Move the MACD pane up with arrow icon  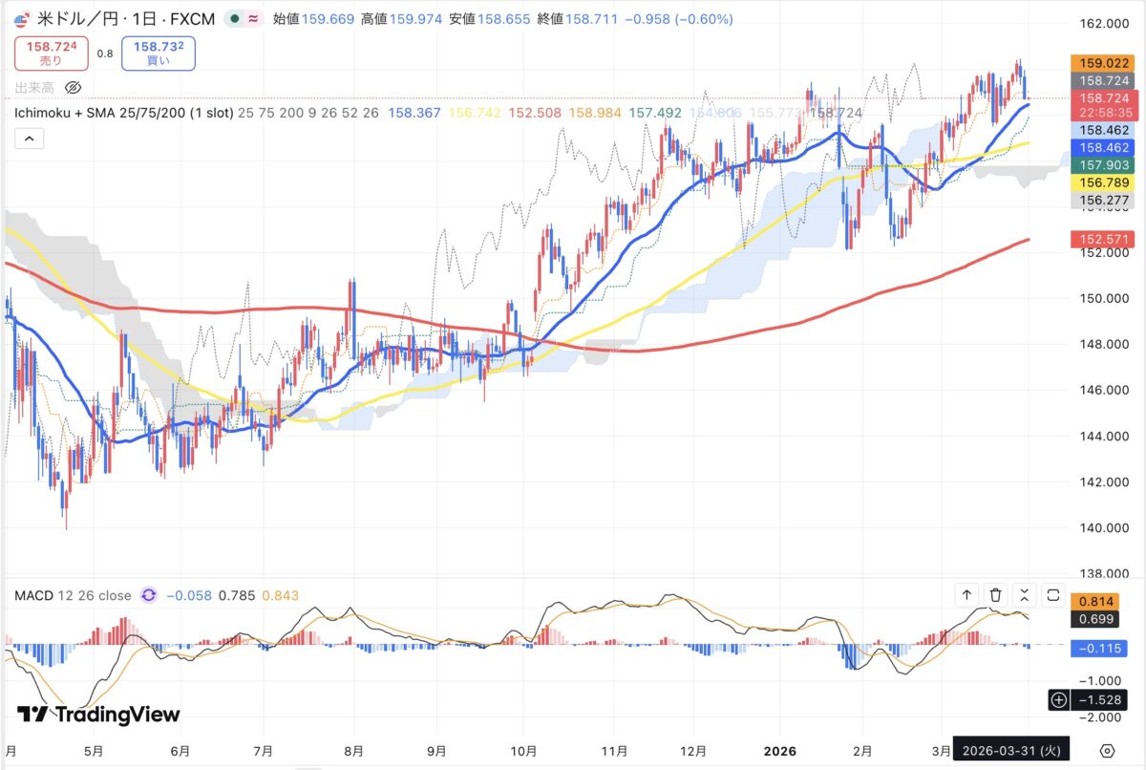[x=966, y=595]
